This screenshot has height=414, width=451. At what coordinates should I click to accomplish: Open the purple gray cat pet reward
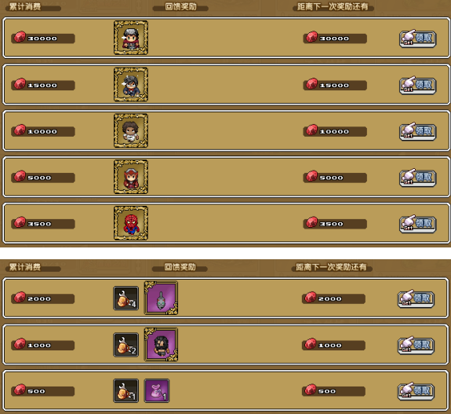coord(161,298)
